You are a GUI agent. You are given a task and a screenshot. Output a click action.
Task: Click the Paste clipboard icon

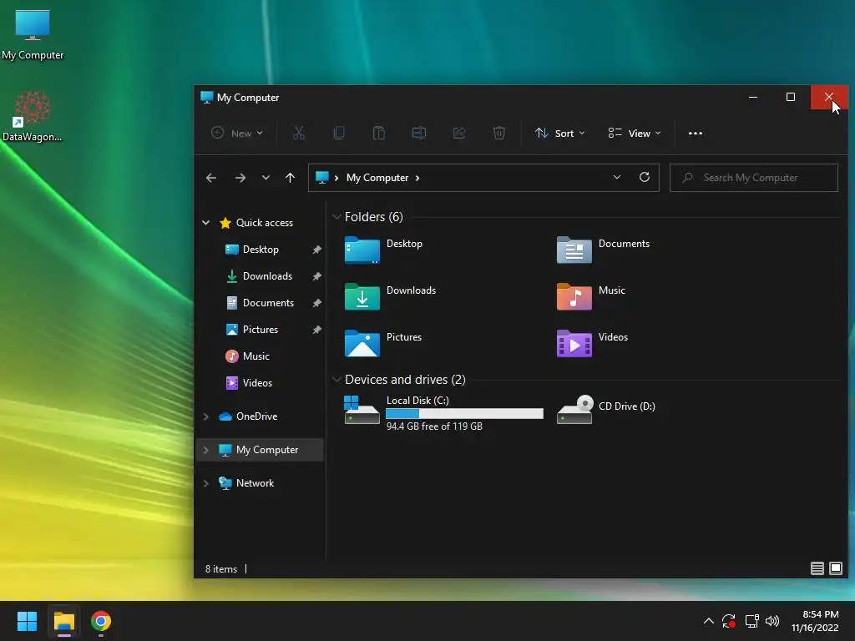pyautogui.click(x=378, y=133)
